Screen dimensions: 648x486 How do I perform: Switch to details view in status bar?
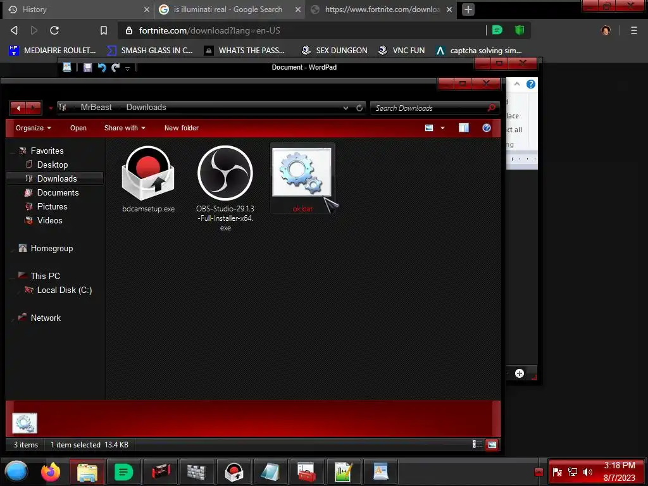477,444
